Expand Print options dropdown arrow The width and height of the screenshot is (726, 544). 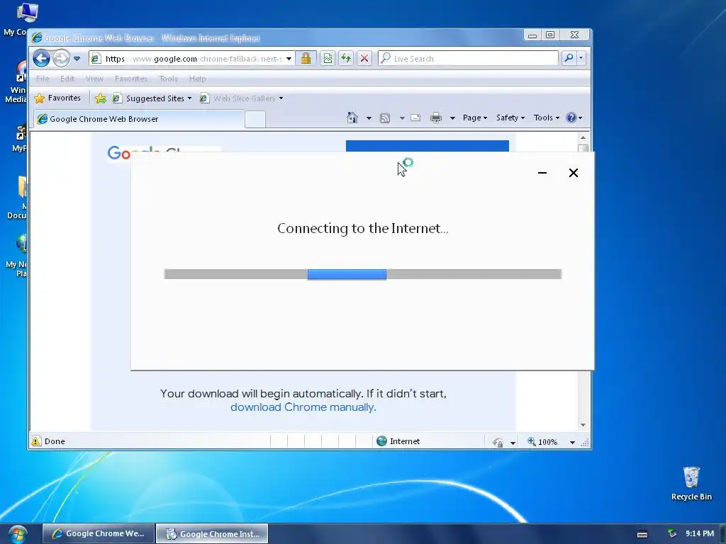tap(452, 118)
